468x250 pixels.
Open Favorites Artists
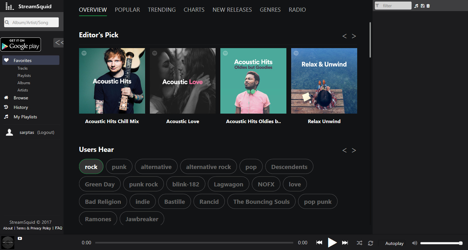23,90
